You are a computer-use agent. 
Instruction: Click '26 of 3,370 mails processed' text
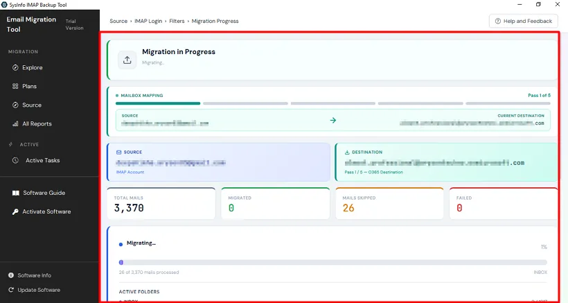click(149, 272)
